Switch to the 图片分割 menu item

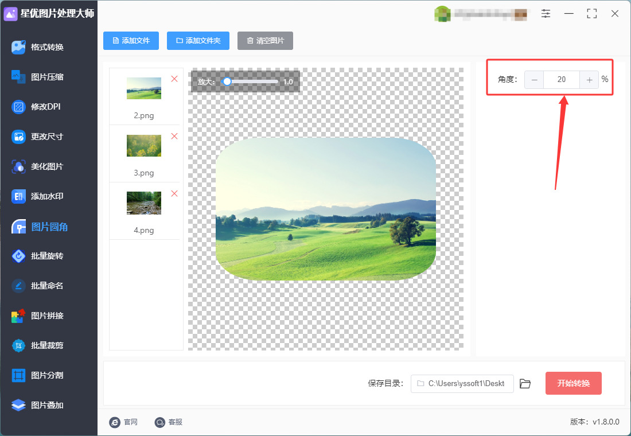click(x=37, y=375)
